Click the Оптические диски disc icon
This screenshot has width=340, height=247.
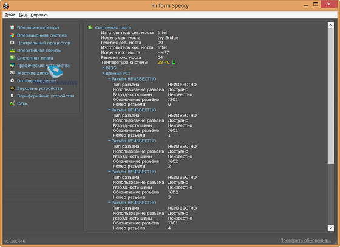12,80
